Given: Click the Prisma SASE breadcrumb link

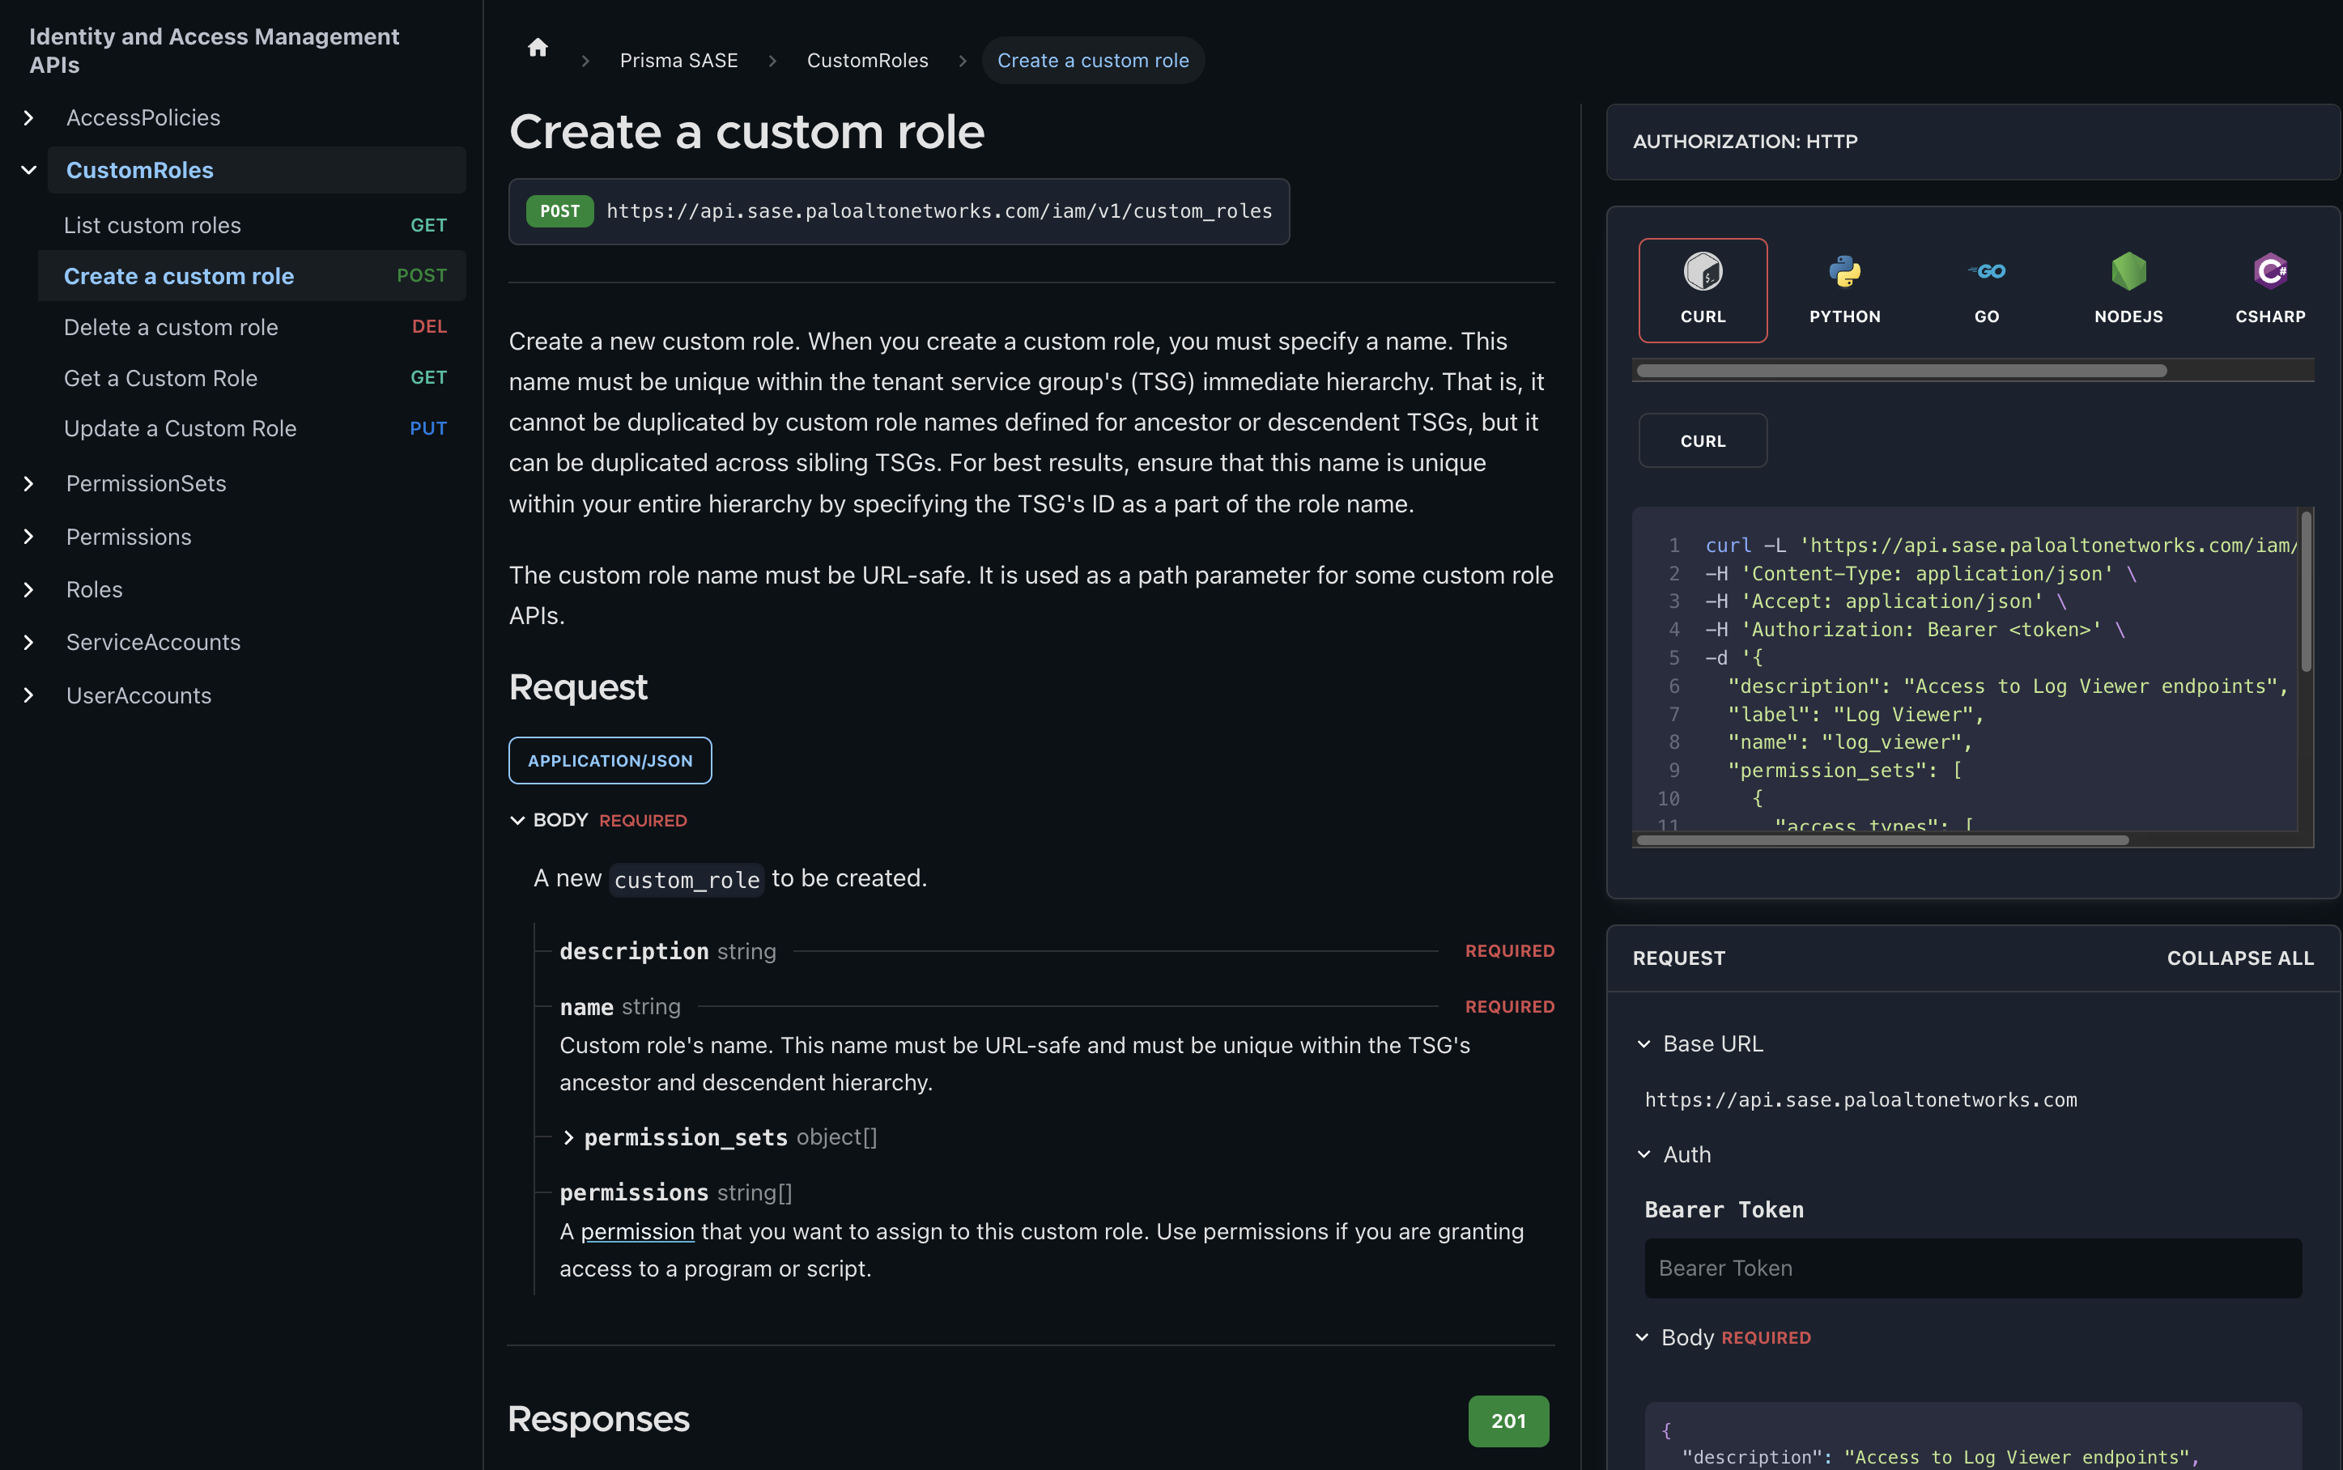Looking at the screenshot, I should point(678,59).
